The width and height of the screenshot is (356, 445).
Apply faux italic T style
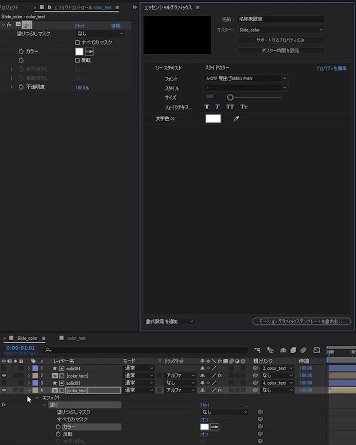[x=217, y=107]
